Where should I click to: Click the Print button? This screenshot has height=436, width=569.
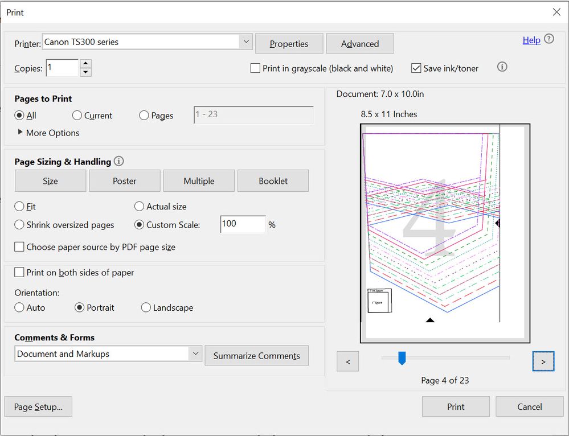click(455, 406)
